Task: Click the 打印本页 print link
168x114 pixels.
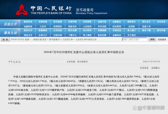Action: coord(144,68)
